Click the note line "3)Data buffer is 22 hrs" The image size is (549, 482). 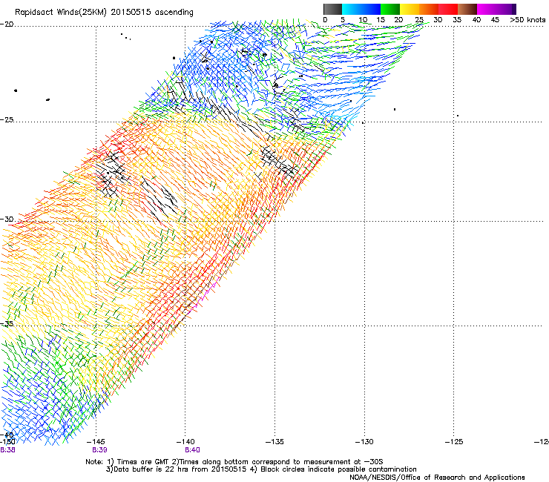[261, 469]
